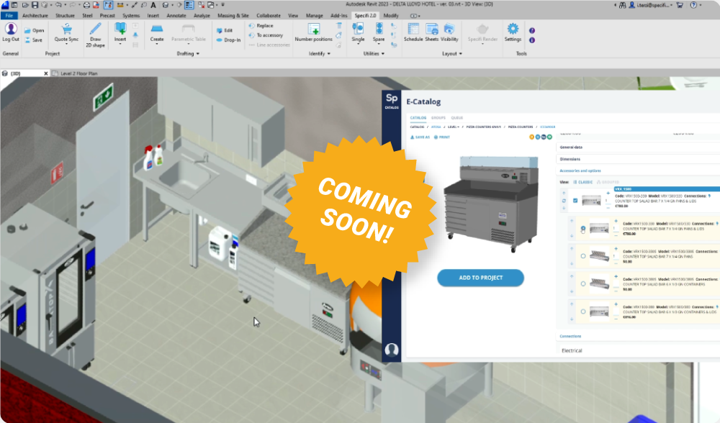
Task: Toggle the VRX 1500 accessory checkbox
Action: click(575, 201)
